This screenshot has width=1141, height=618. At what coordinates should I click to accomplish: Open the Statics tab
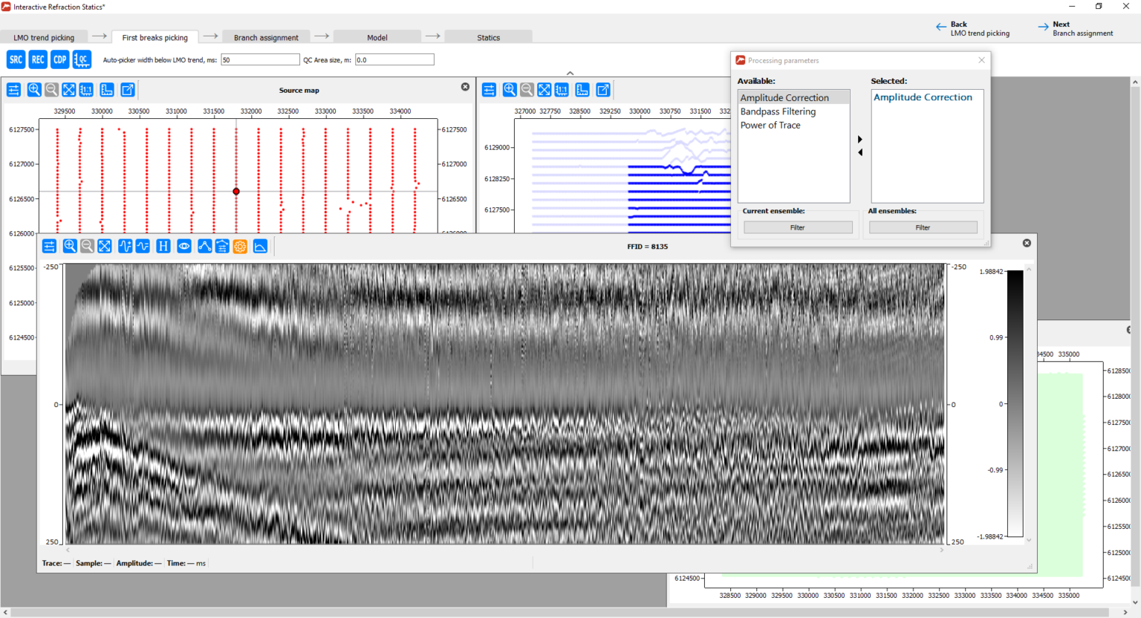coord(488,37)
